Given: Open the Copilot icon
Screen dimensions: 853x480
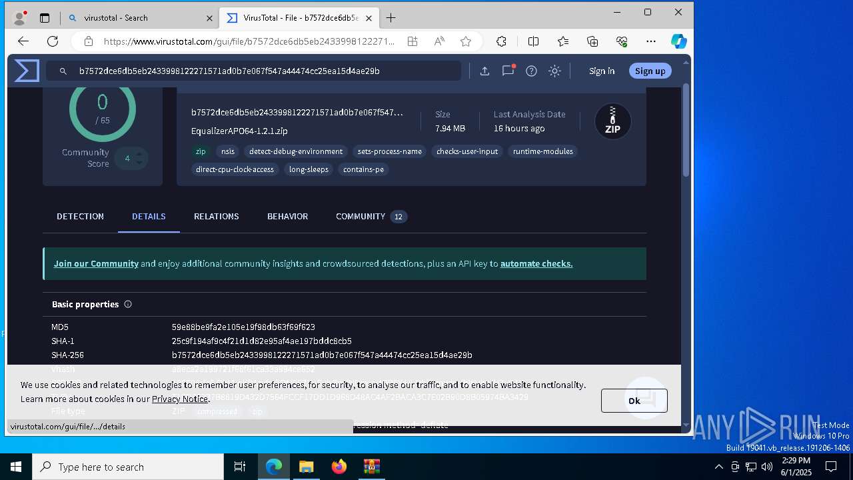Looking at the screenshot, I should [679, 41].
